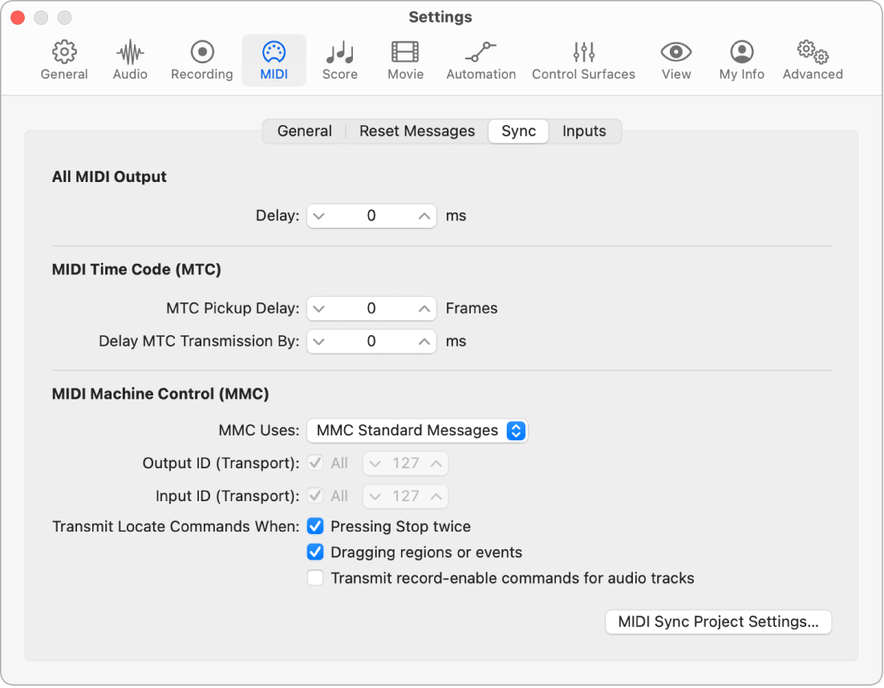Image resolution: width=884 pixels, height=688 pixels.
Task: Decrease the Output ID (Transport) number
Action: click(375, 463)
